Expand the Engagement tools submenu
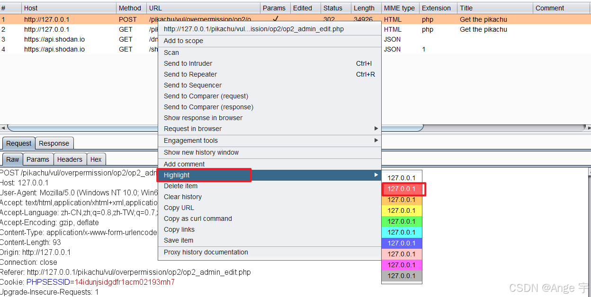Image resolution: width=591 pixels, height=297 pixels. pyautogui.click(x=269, y=140)
